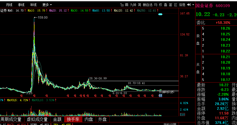Click the 159.00 peak price label
The image size is (237, 125).
[x=43, y=18]
